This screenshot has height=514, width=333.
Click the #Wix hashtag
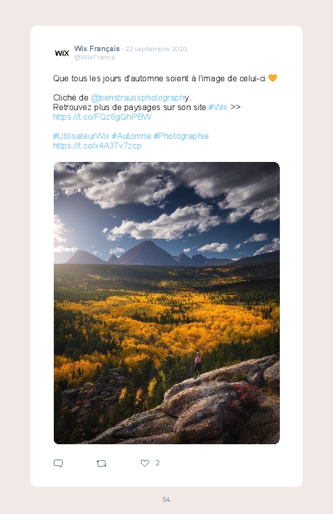point(218,107)
